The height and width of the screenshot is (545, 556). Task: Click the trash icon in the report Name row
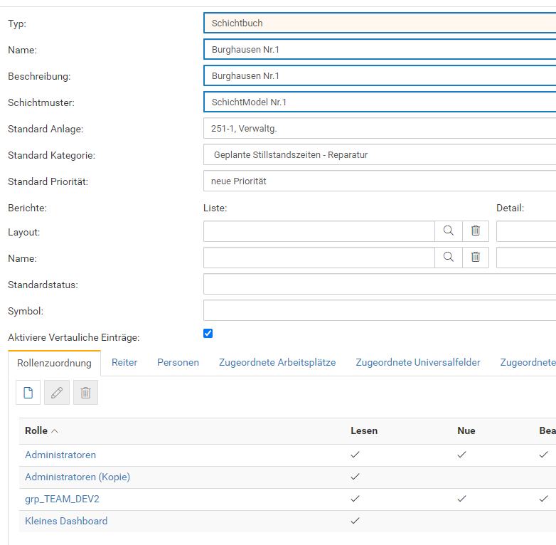476,258
